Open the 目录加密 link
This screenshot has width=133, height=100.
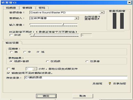(x=119, y=83)
